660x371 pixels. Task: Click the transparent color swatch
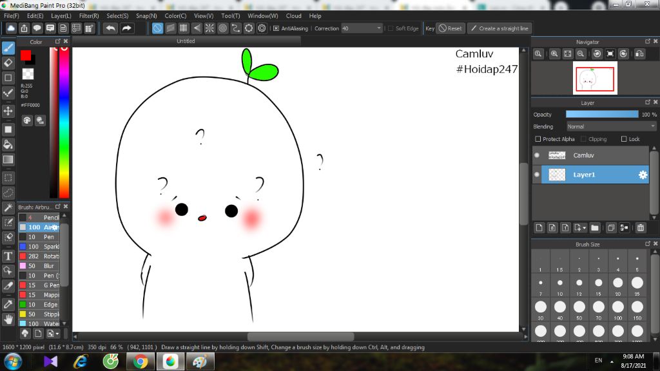pyautogui.click(x=28, y=74)
